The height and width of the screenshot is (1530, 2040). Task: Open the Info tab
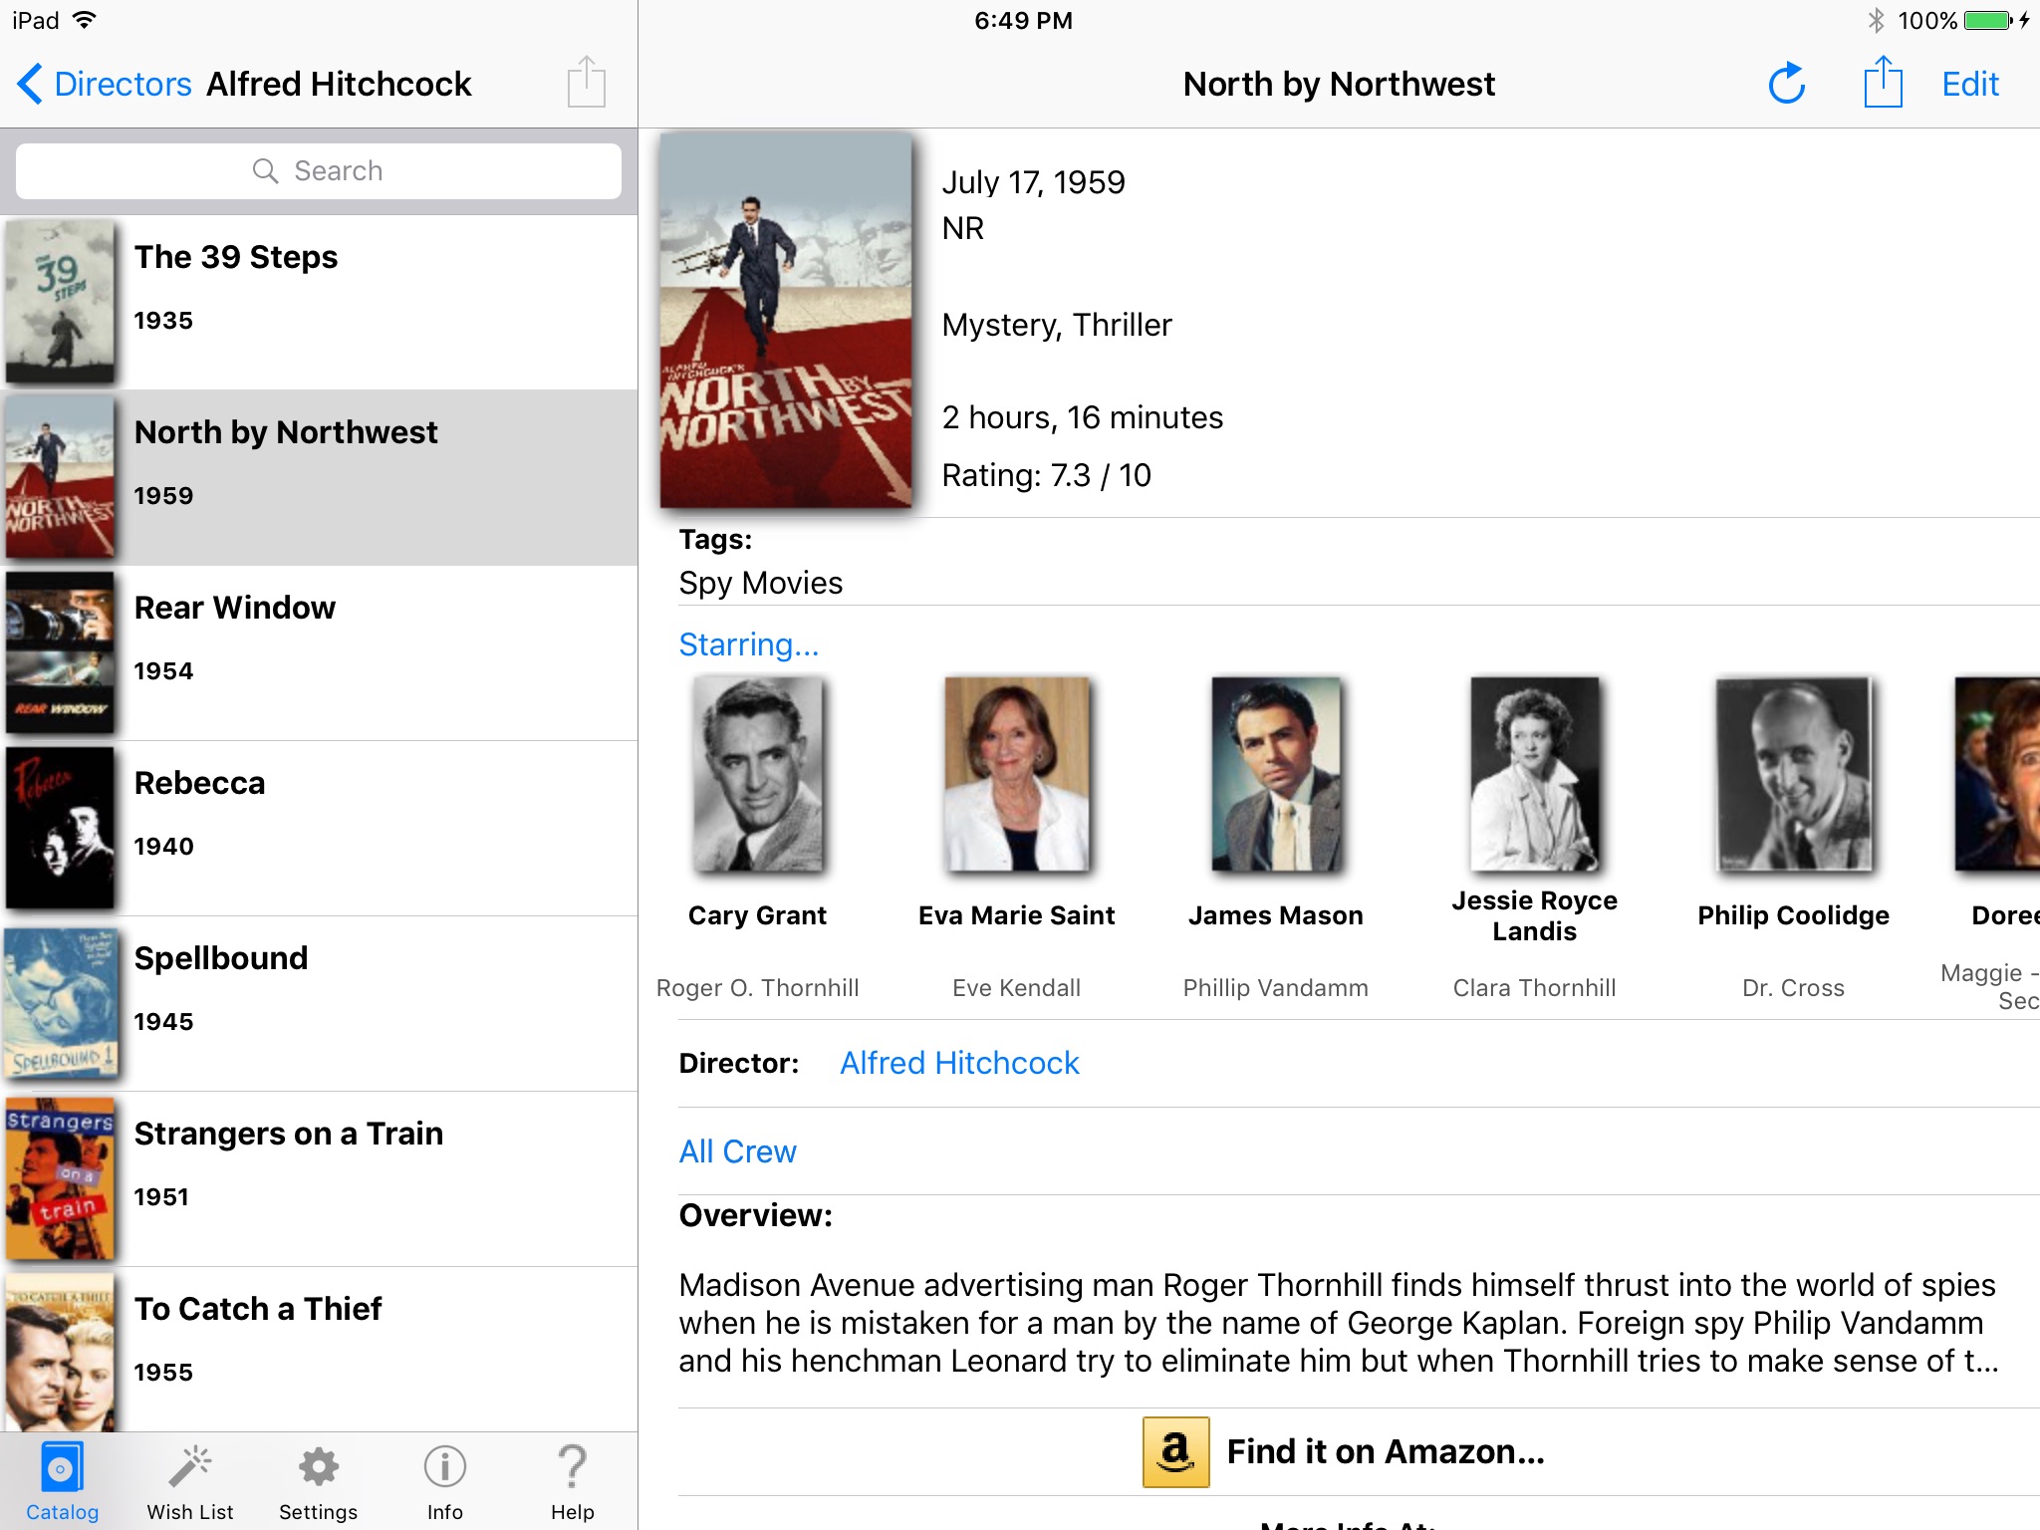click(x=445, y=1482)
